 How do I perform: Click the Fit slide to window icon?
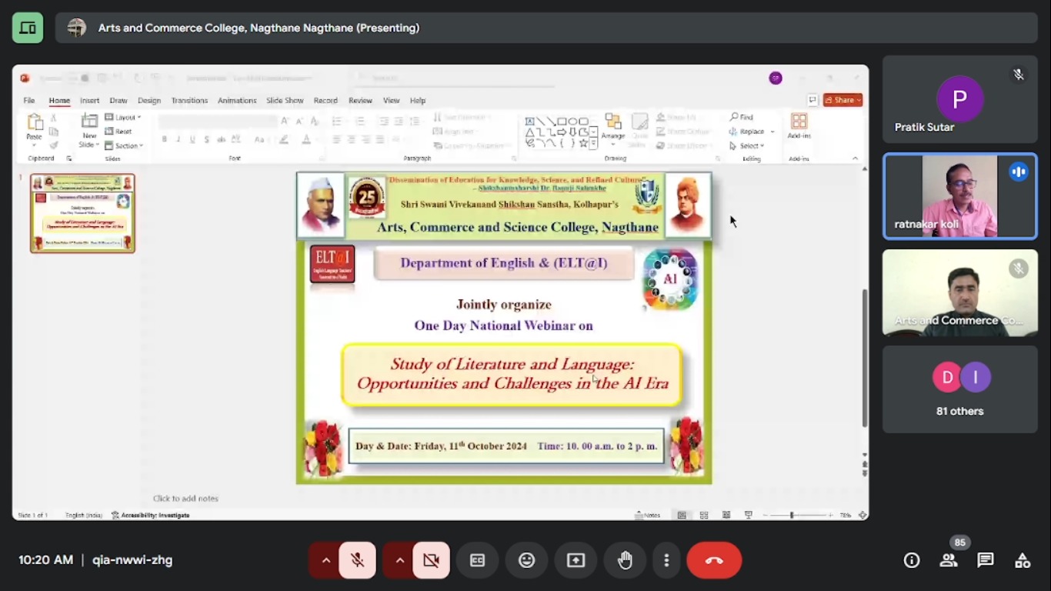862,515
